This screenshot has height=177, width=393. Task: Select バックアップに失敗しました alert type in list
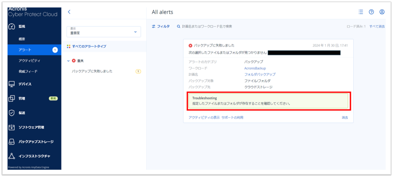coord(92,71)
